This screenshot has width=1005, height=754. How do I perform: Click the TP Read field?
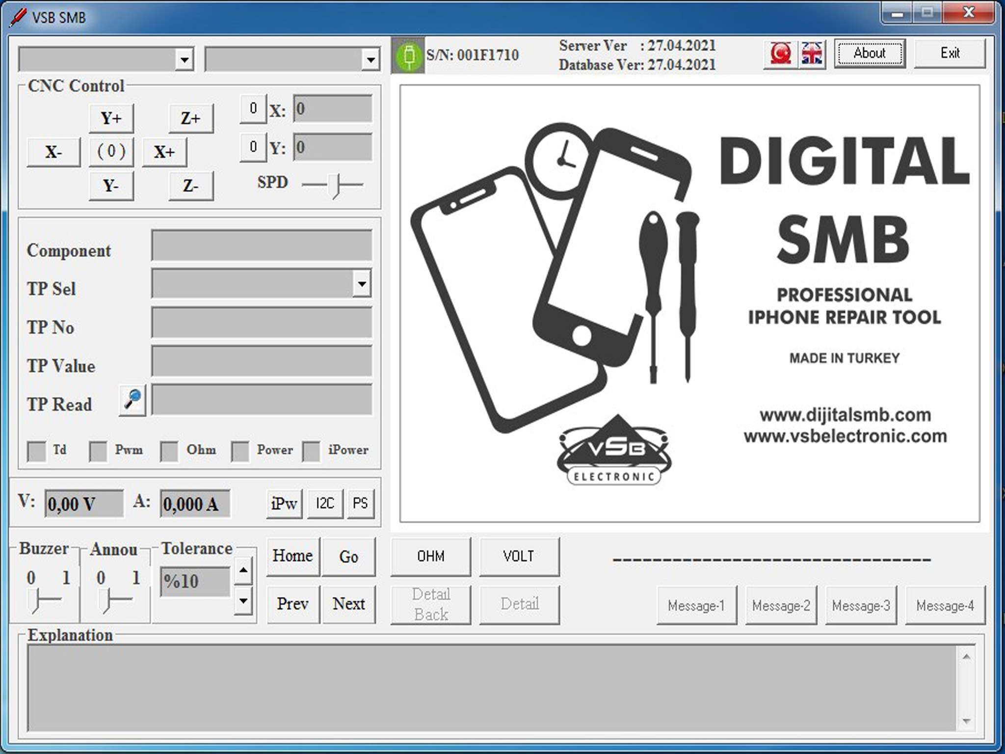point(262,400)
